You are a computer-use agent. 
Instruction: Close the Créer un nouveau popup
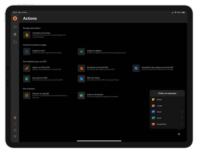[x=179, y=134]
